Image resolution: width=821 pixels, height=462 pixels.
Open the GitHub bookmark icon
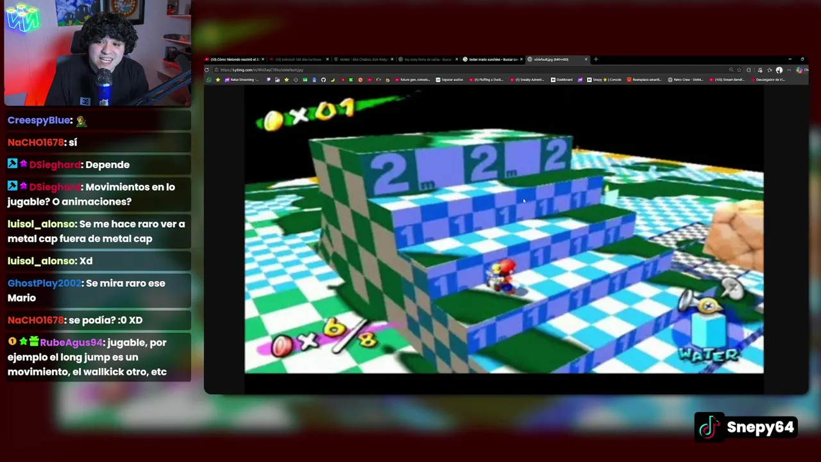coord(323,80)
